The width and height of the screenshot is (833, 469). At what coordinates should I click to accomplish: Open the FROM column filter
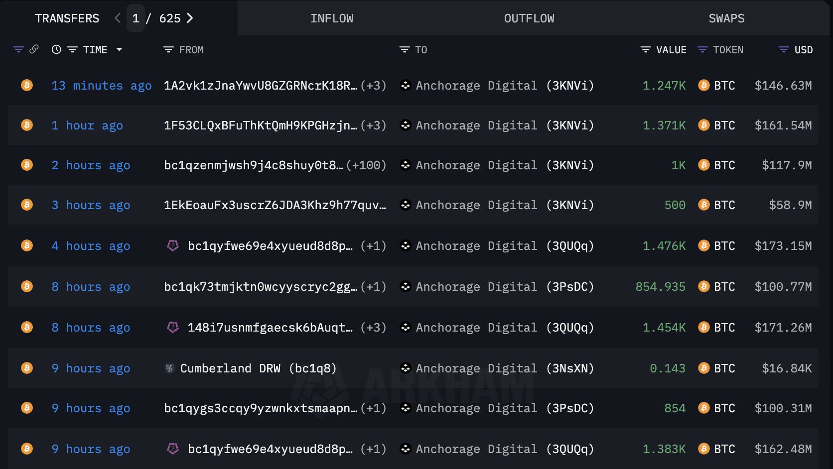pyautogui.click(x=168, y=49)
